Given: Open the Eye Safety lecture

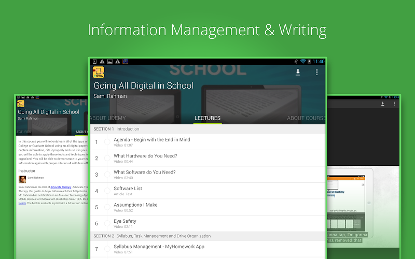Looking at the screenshot, I should pos(208,224).
